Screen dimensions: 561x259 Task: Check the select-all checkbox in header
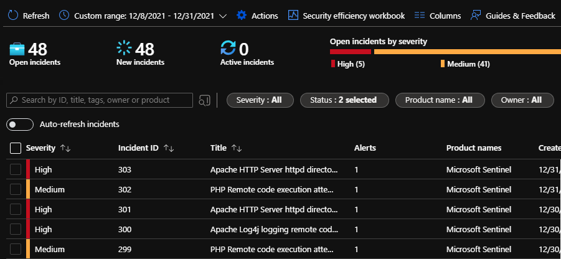16,148
